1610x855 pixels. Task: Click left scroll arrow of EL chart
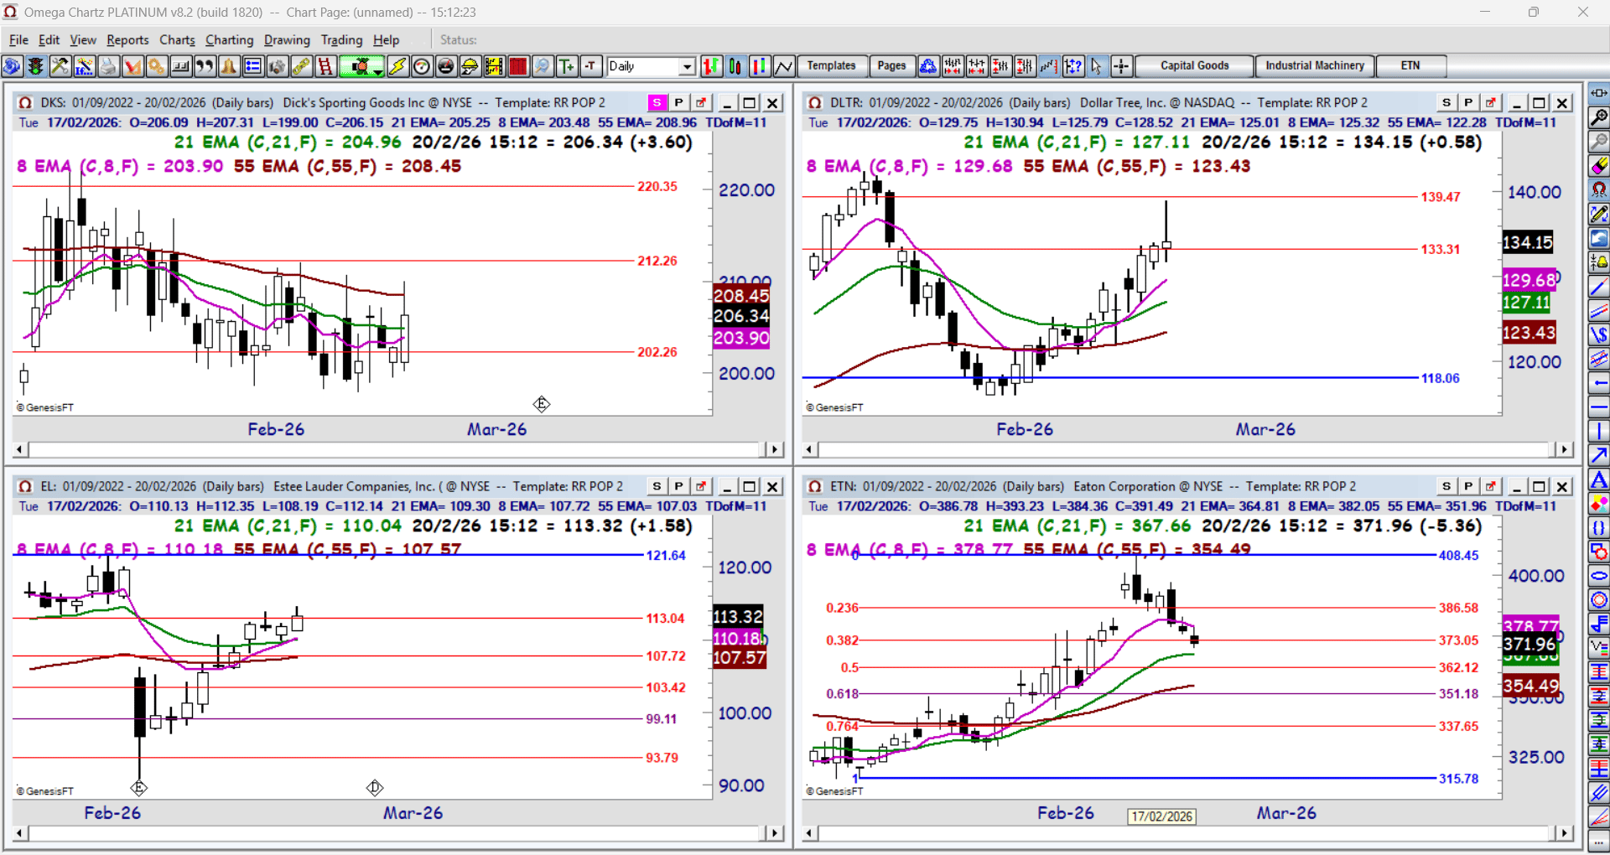[19, 833]
